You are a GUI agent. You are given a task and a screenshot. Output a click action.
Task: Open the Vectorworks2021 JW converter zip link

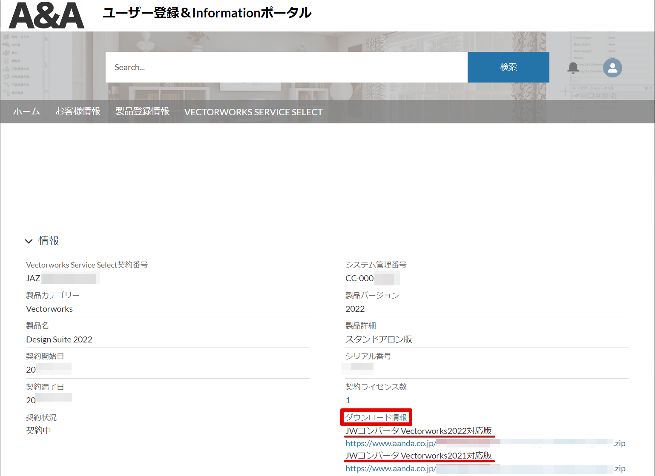486,468
